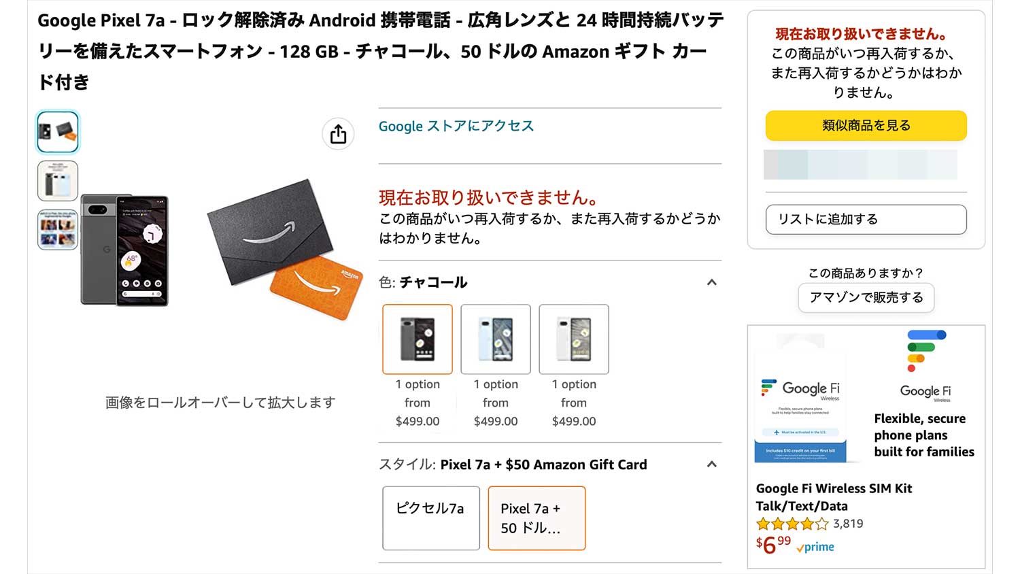
Task: Choose the white Pixel 7a color swatch
Action: tap(574, 339)
